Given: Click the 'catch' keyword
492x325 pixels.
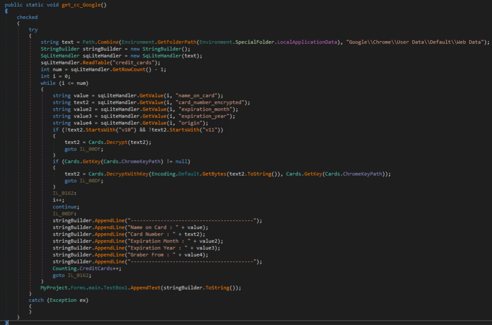Looking at the screenshot, I should [36, 300].
